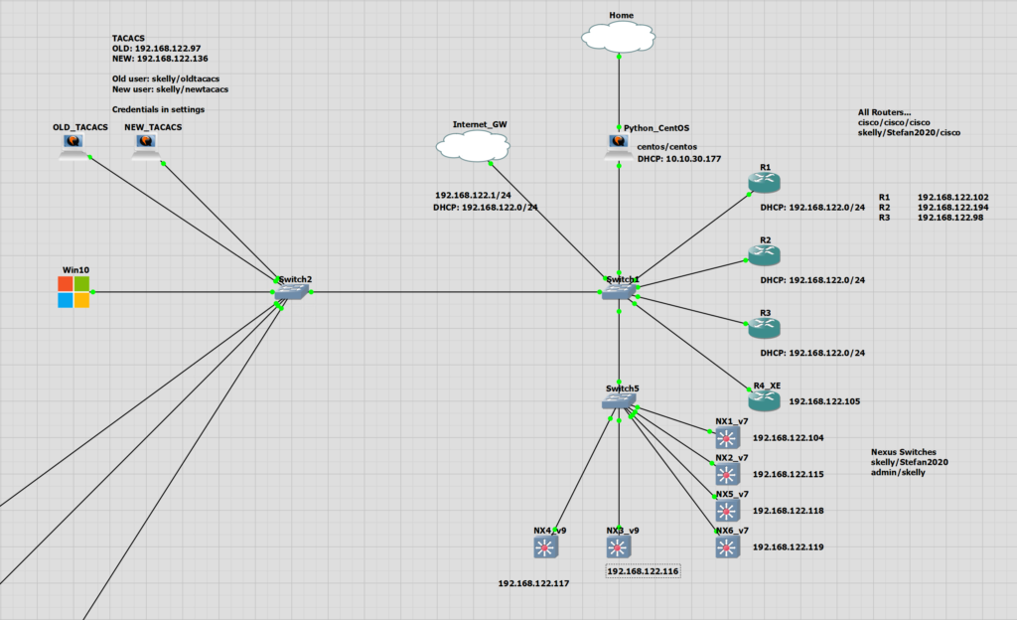This screenshot has width=1017, height=620.
Task: Select the Switch1 central switch node
Action: 620,291
